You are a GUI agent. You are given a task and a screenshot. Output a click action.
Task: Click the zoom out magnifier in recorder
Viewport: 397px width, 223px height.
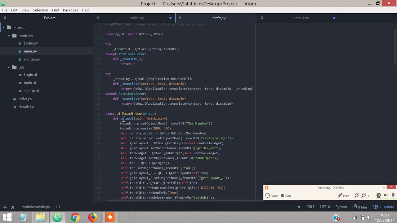[x=364, y=195]
